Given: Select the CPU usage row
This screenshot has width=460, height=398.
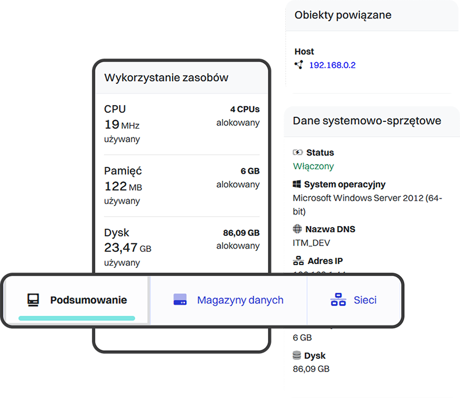Looking at the screenshot, I should click(182, 124).
